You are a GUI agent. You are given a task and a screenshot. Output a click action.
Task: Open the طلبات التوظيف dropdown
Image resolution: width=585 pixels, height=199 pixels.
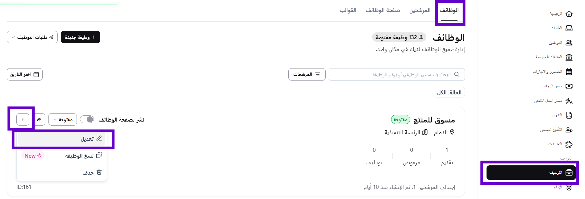[x=32, y=37]
